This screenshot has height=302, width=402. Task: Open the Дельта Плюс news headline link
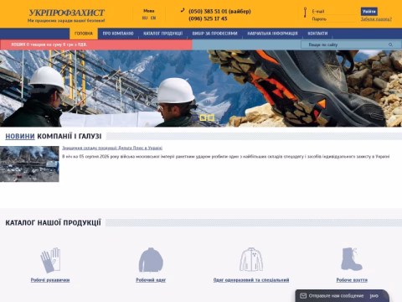click(x=112, y=148)
